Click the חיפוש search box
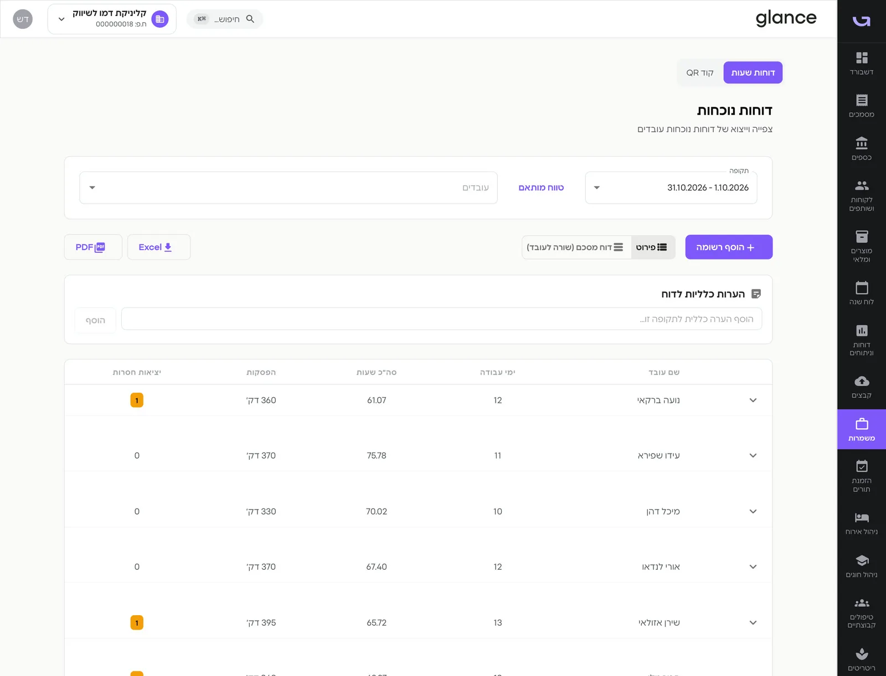Image resolution: width=886 pixels, height=676 pixels. coord(225,19)
